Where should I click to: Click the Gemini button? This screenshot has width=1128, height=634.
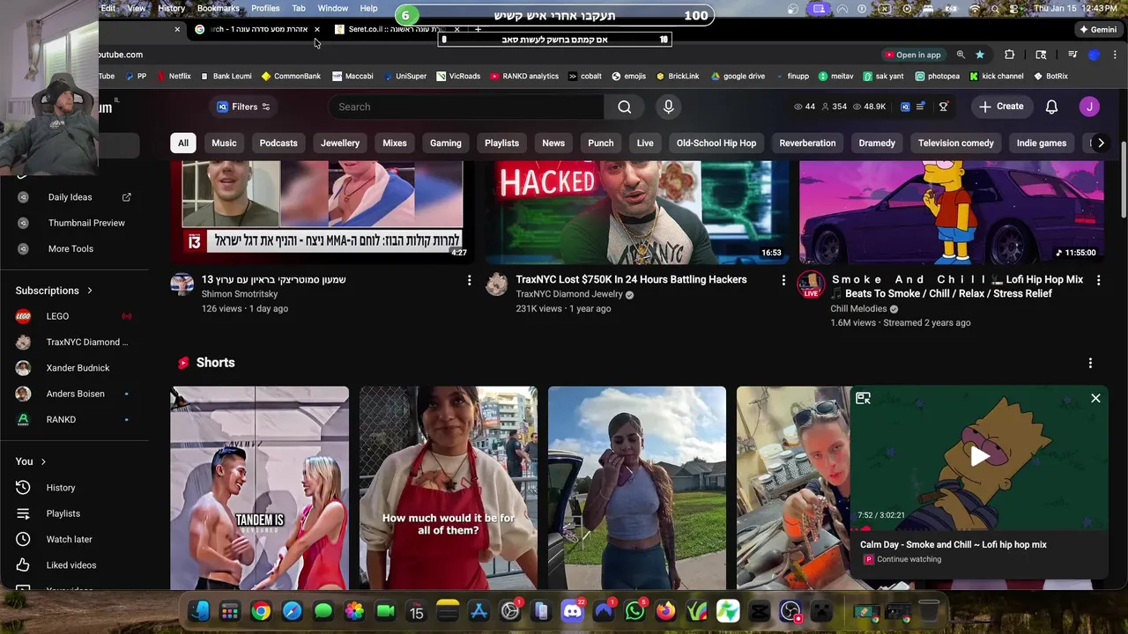tap(1098, 29)
